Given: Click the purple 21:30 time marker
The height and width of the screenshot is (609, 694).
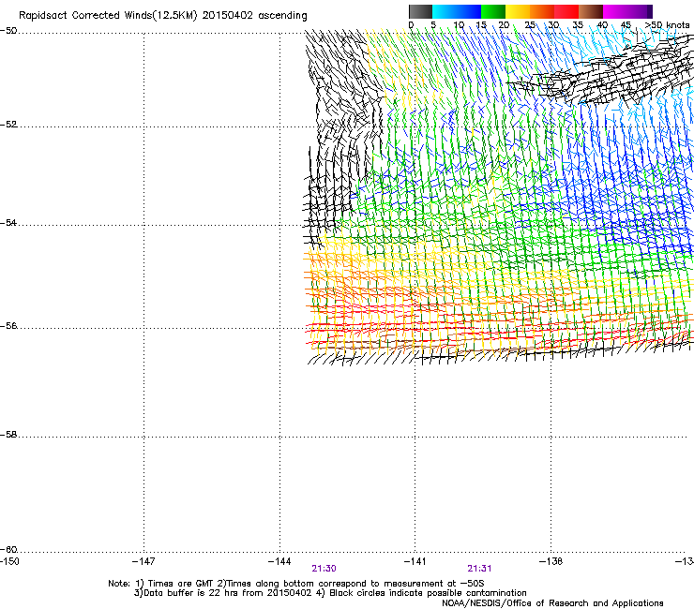Looking at the screenshot, I should click(x=324, y=569).
